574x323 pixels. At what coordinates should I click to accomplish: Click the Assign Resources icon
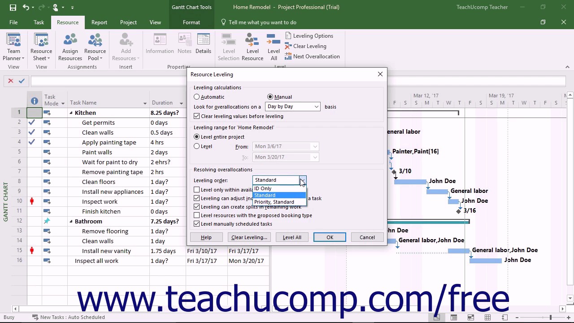point(70,47)
